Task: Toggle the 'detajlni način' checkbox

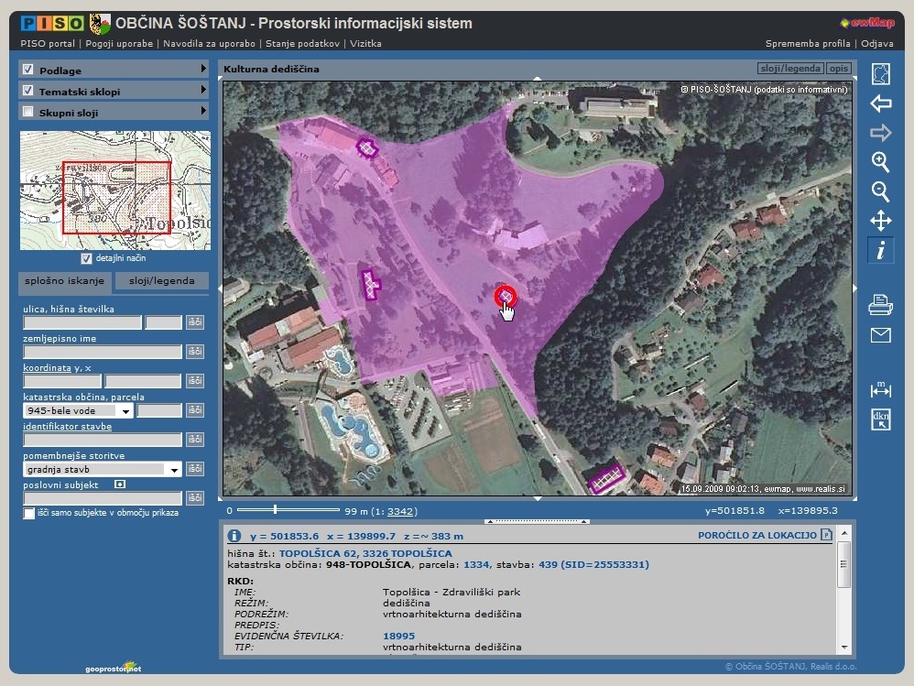Action: [x=87, y=259]
